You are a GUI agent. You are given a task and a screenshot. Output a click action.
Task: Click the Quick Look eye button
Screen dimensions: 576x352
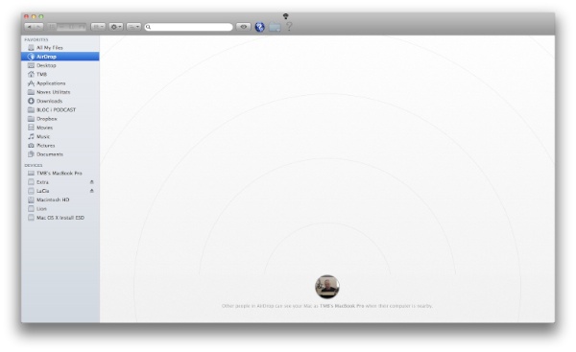click(x=243, y=27)
